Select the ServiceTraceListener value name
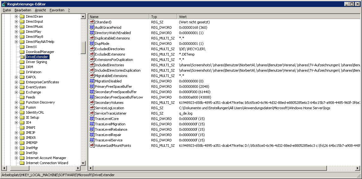 pos(111,113)
